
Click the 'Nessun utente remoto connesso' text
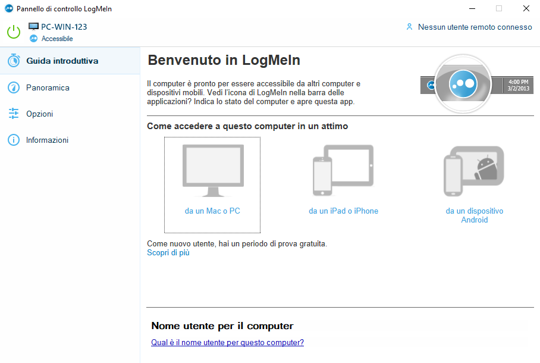click(x=475, y=27)
